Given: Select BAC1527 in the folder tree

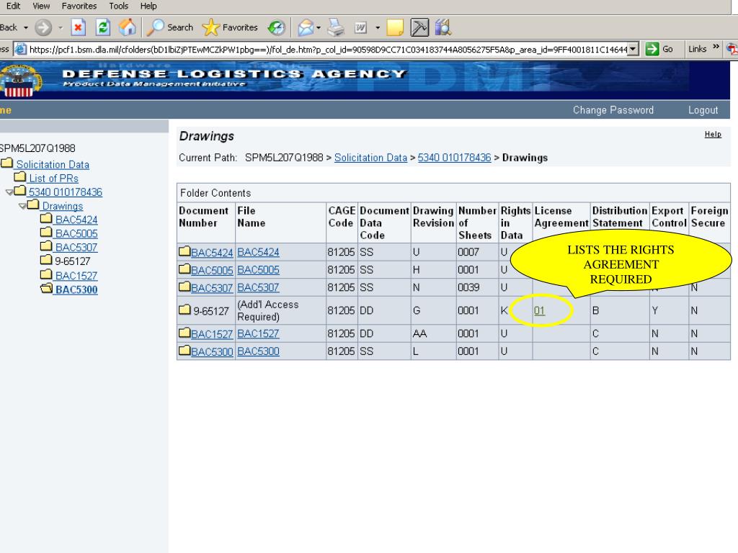Looking at the screenshot, I should pos(76,276).
